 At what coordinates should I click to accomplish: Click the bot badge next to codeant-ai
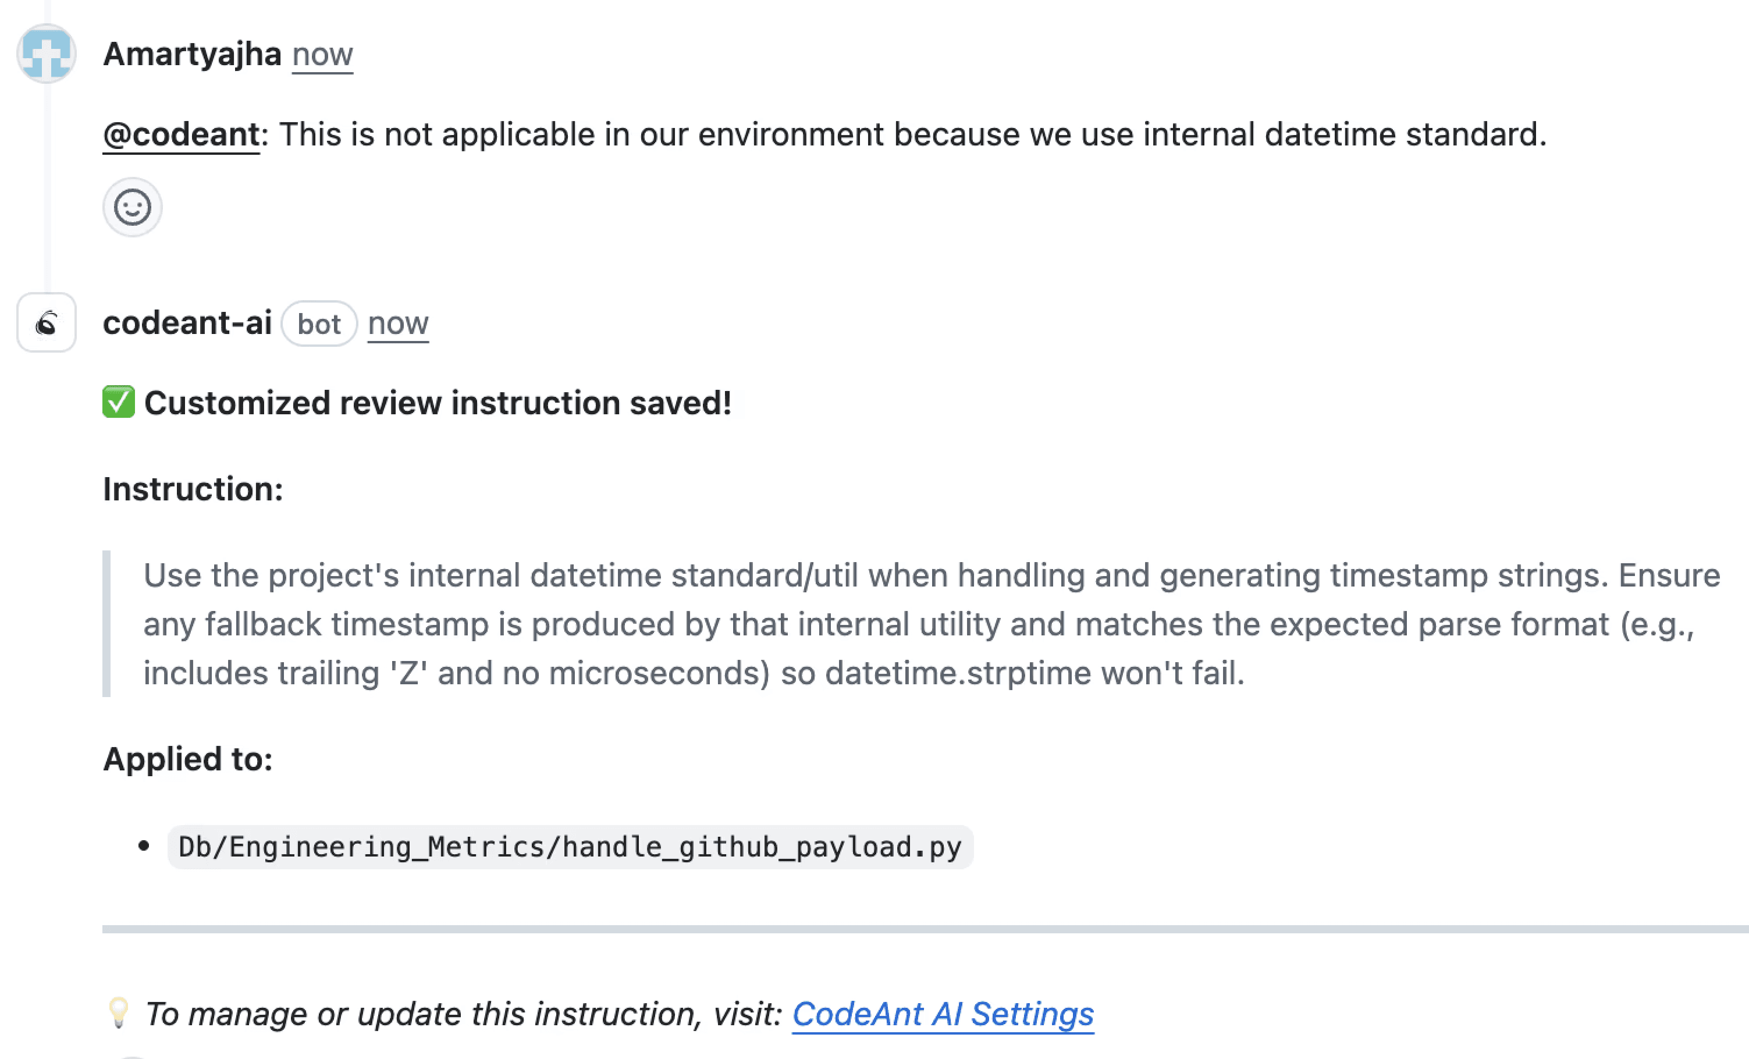319,323
